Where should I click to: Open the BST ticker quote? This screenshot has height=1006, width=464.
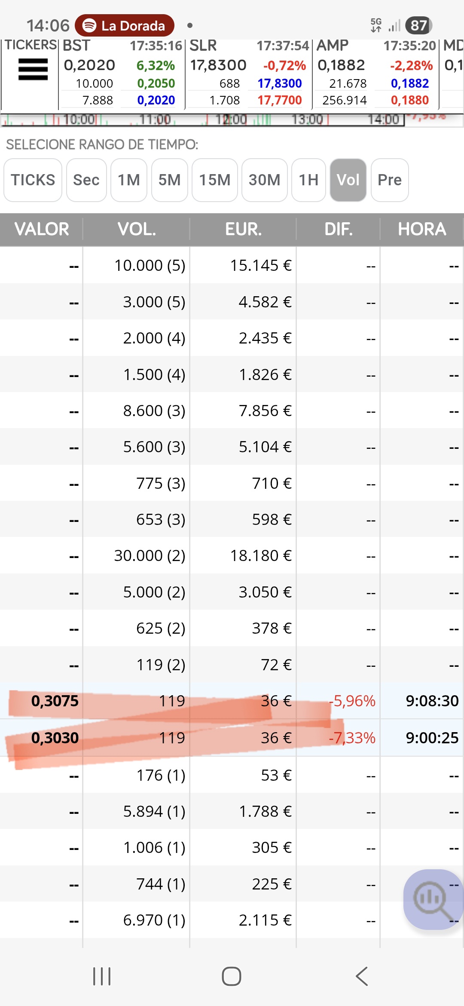122,73
